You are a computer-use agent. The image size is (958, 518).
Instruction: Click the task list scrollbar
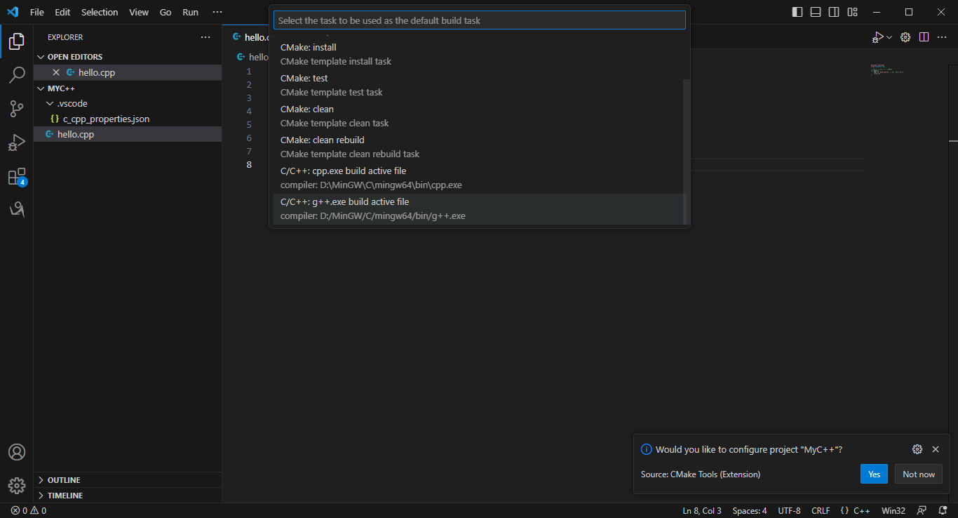tap(687, 152)
